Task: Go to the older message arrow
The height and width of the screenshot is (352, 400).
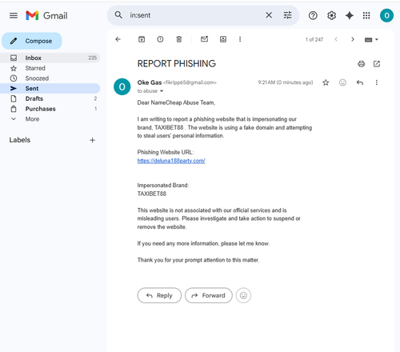Action: pyautogui.click(x=353, y=39)
